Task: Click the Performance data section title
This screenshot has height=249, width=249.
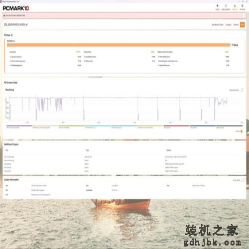Action: (10, 83)
